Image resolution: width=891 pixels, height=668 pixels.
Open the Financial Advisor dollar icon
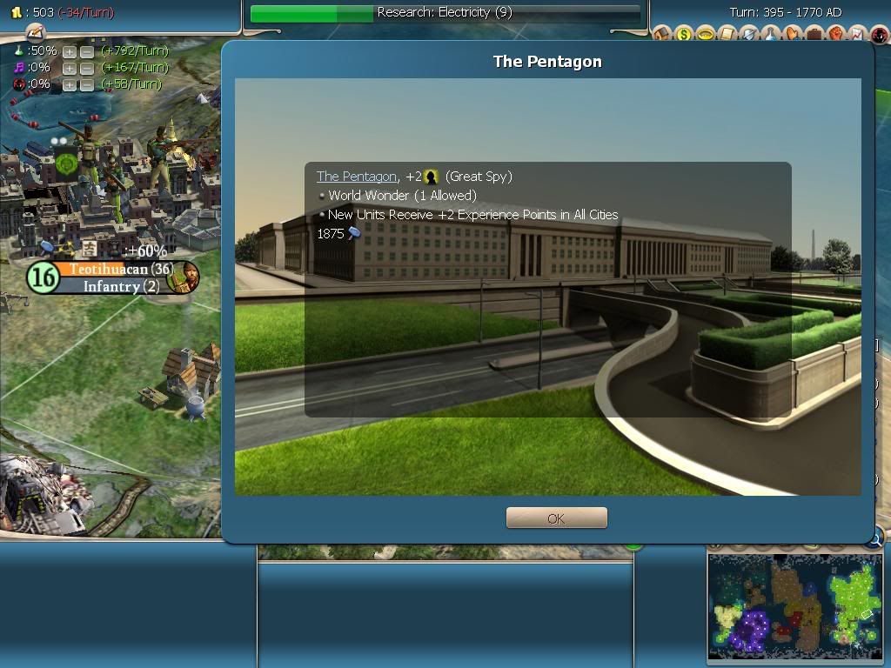point(684,34)
